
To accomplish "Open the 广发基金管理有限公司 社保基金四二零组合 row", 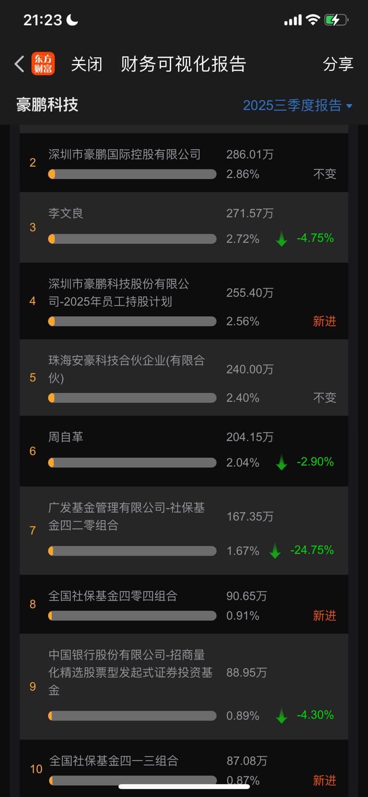I will (126, 517).
